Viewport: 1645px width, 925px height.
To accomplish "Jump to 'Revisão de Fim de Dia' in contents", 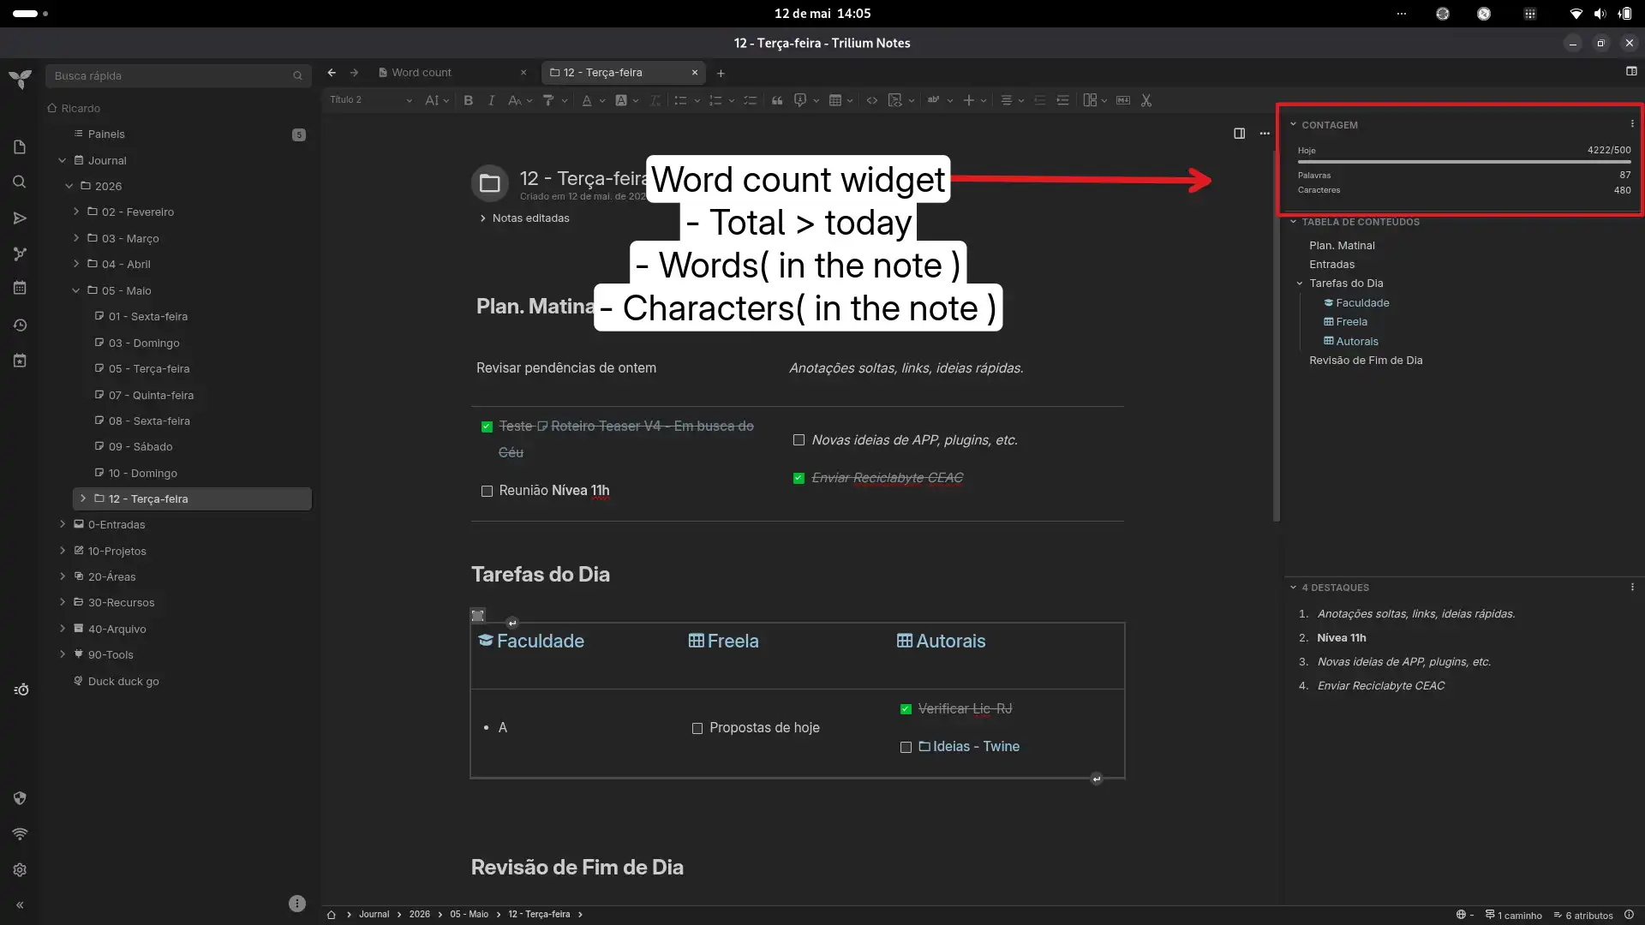I will pos(1366,361).
